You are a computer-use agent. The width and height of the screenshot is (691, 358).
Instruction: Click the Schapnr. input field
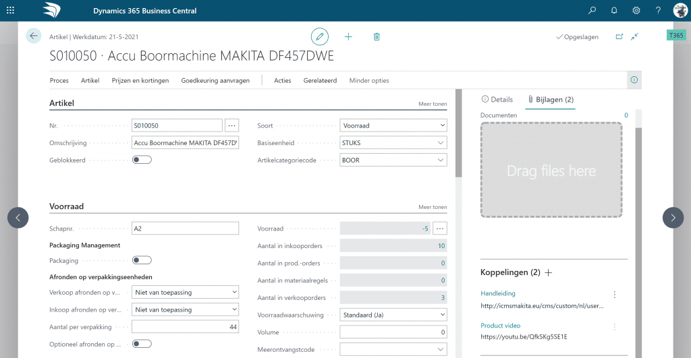185,229
